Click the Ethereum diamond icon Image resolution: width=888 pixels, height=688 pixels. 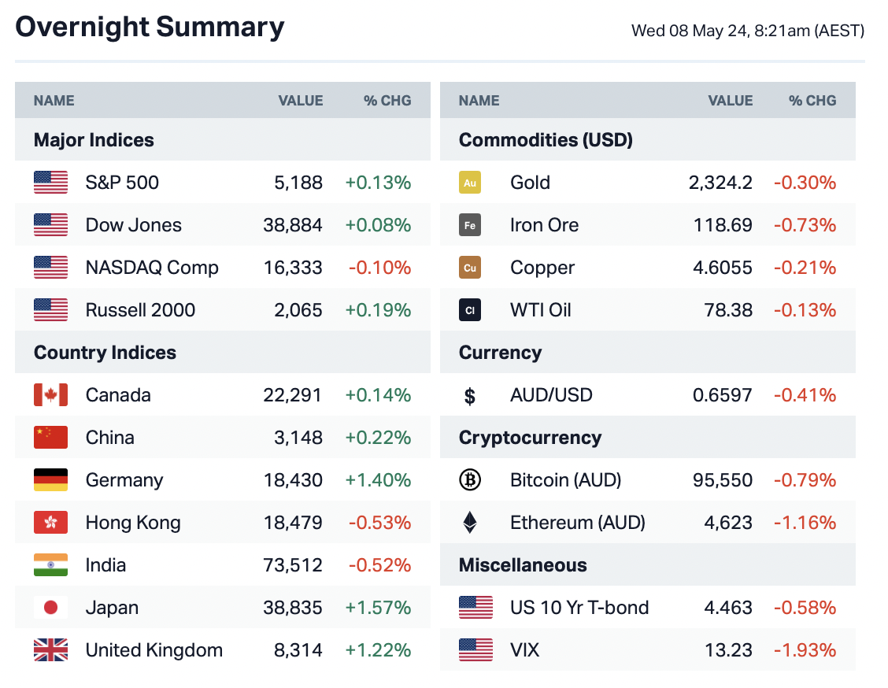tap(470, 523)
